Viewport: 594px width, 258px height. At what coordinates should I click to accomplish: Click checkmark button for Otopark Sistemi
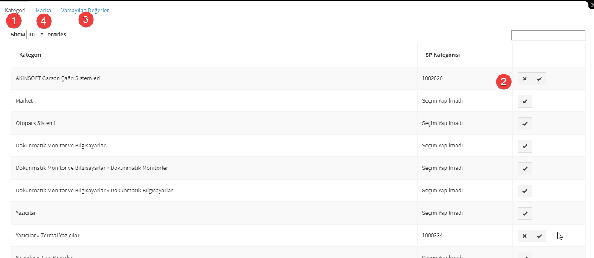[x=525, y=124]
